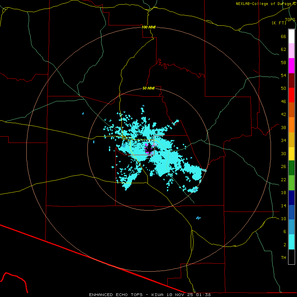Click the TOPS legend title
Image resolution: width=297 pixels, height=297 pixels.
(290, 19)
